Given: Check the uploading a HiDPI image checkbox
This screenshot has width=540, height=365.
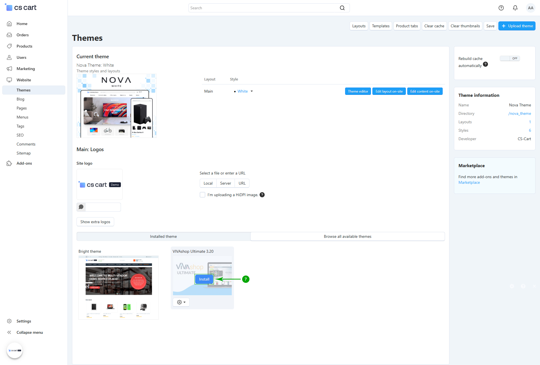Looking at the screenshot, I should tap(202, 195).
